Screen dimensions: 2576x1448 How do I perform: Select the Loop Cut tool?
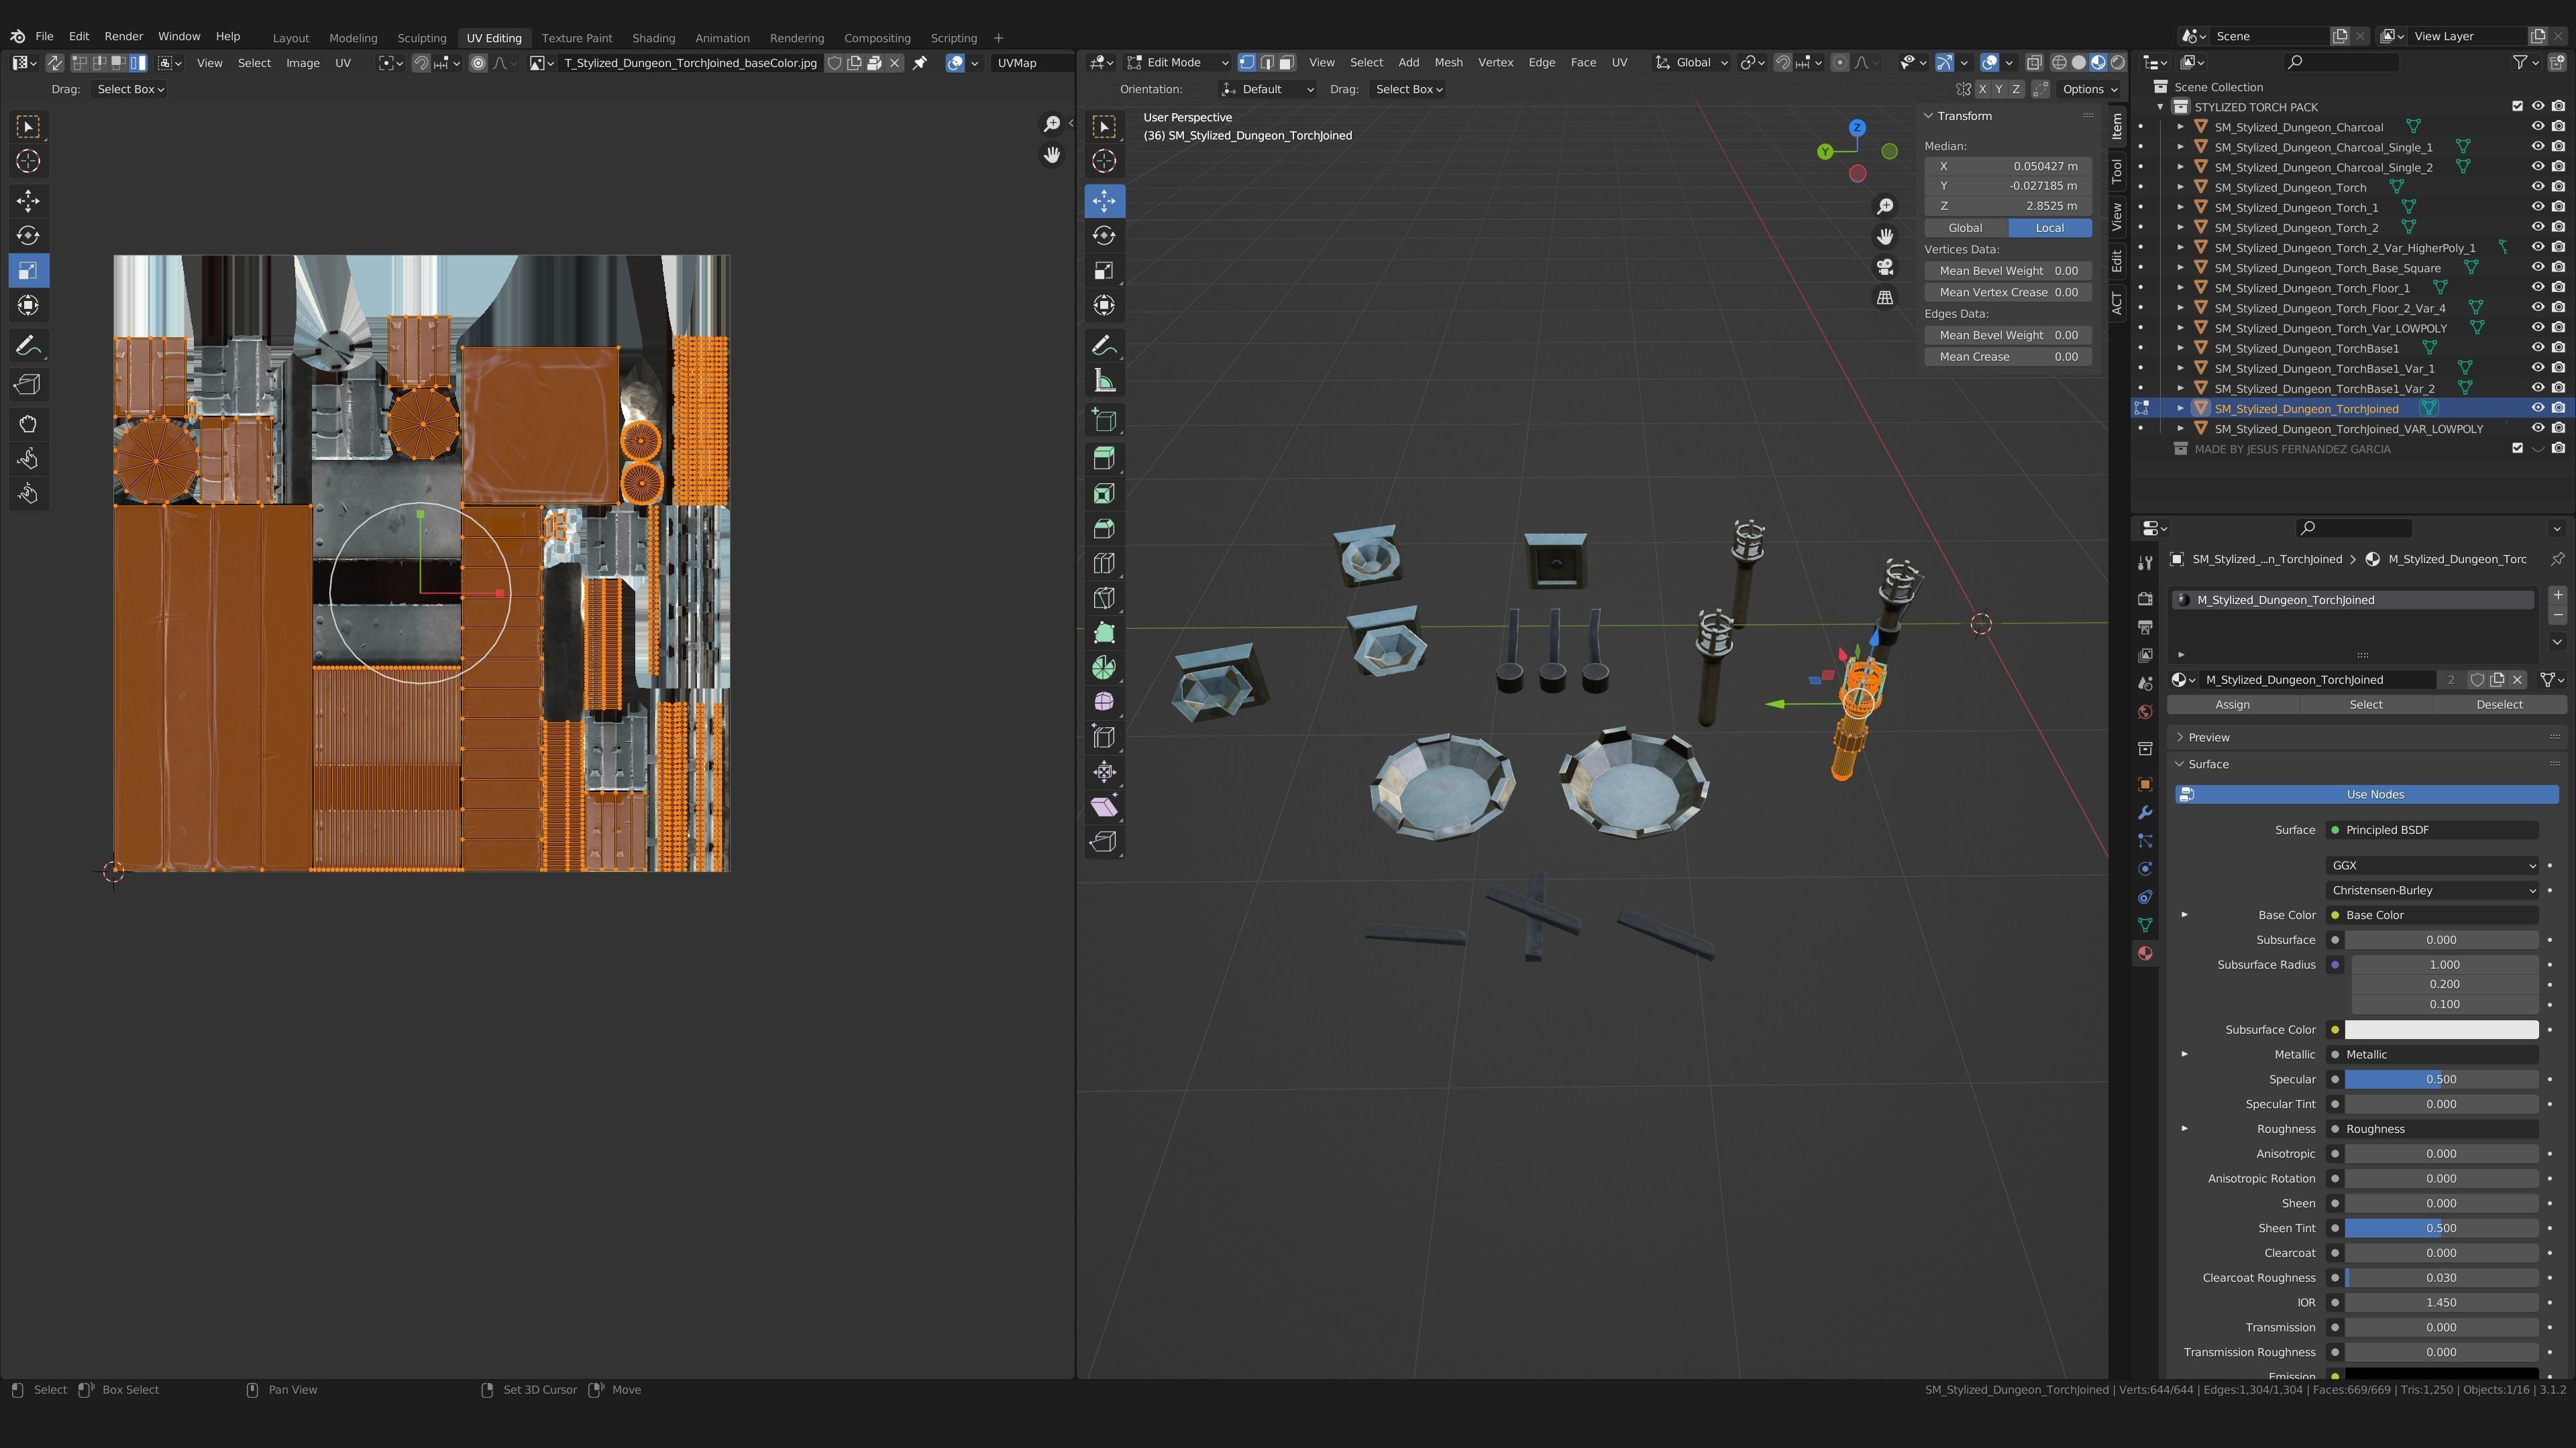pyautogui.click(x=1104, y=564)
